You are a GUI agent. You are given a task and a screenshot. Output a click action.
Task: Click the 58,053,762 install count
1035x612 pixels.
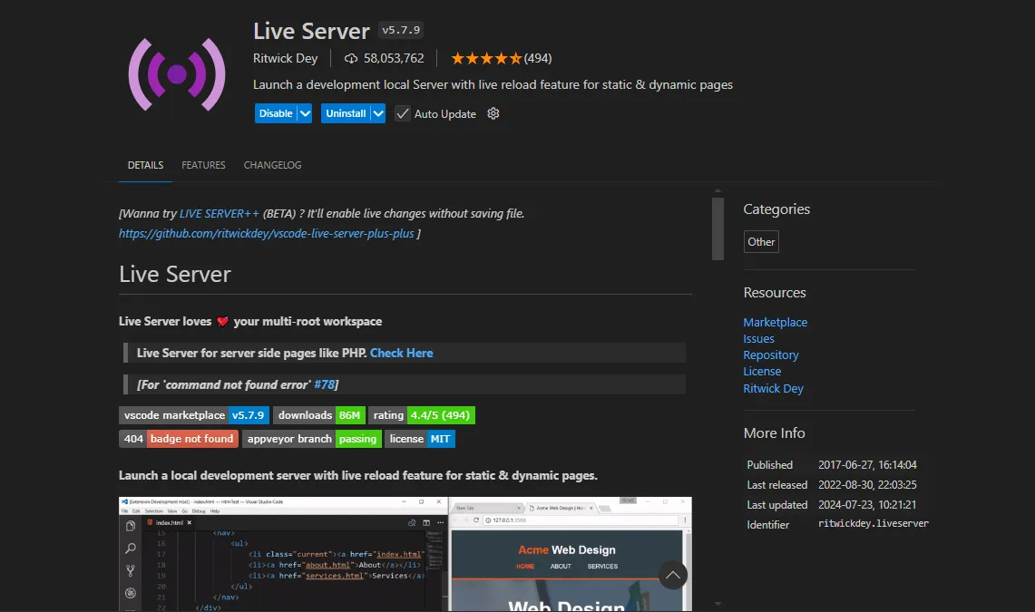point(394,58)
